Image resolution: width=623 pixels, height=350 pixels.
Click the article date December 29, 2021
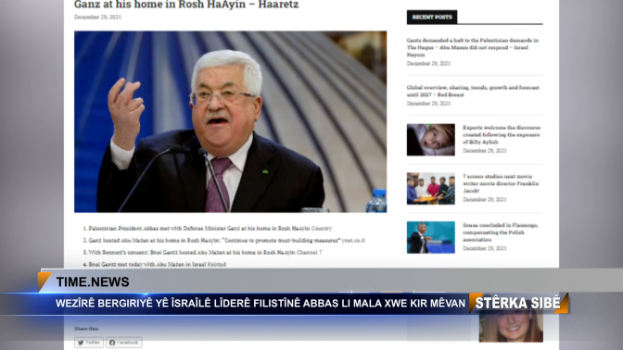coord(97,17)
